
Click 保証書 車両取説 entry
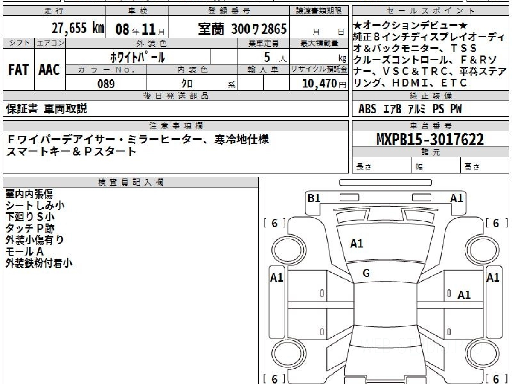[47, 109]
